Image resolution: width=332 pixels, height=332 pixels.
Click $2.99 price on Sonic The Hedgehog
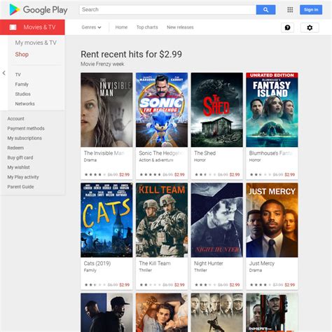pos(179,174)
